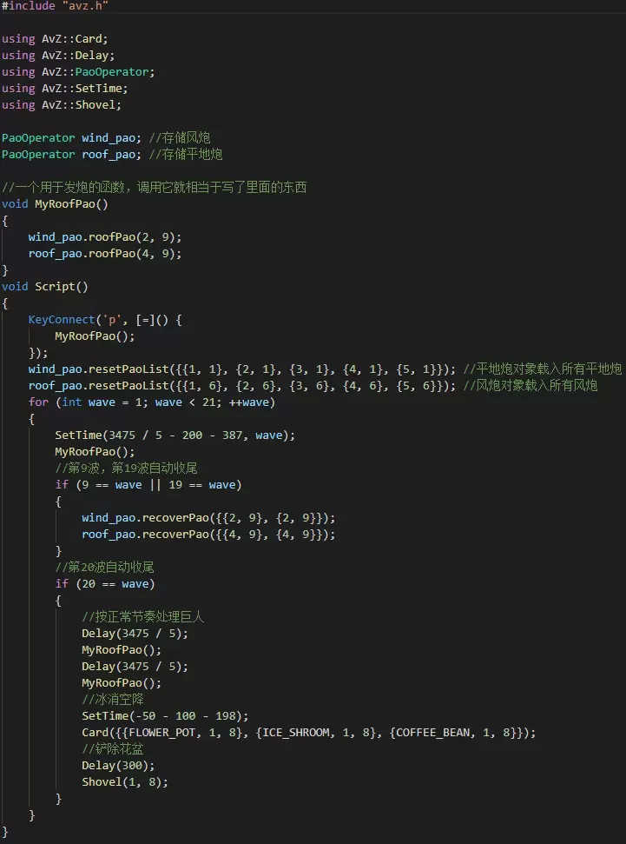Click the COFFEE_BEAN token in Card call
This screenshot has height=844, width=626.
point(432,733)
